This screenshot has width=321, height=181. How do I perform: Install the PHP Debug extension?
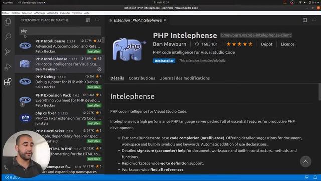pyautogui.click(x=94, y=87)
